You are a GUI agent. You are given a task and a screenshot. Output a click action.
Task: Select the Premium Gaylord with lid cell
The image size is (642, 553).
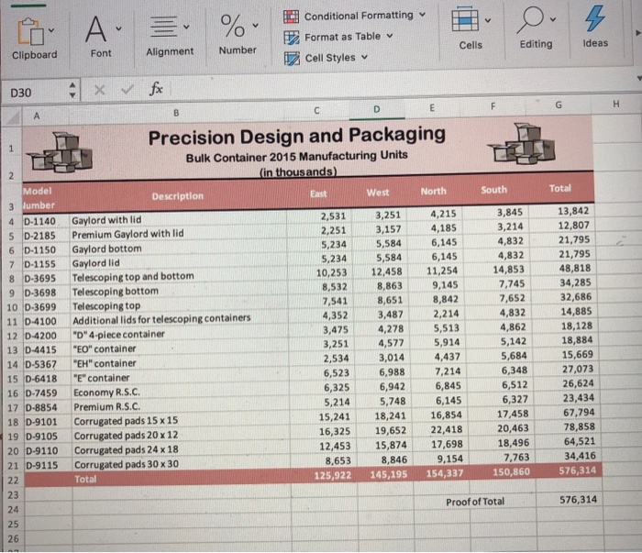coord(178,234)
